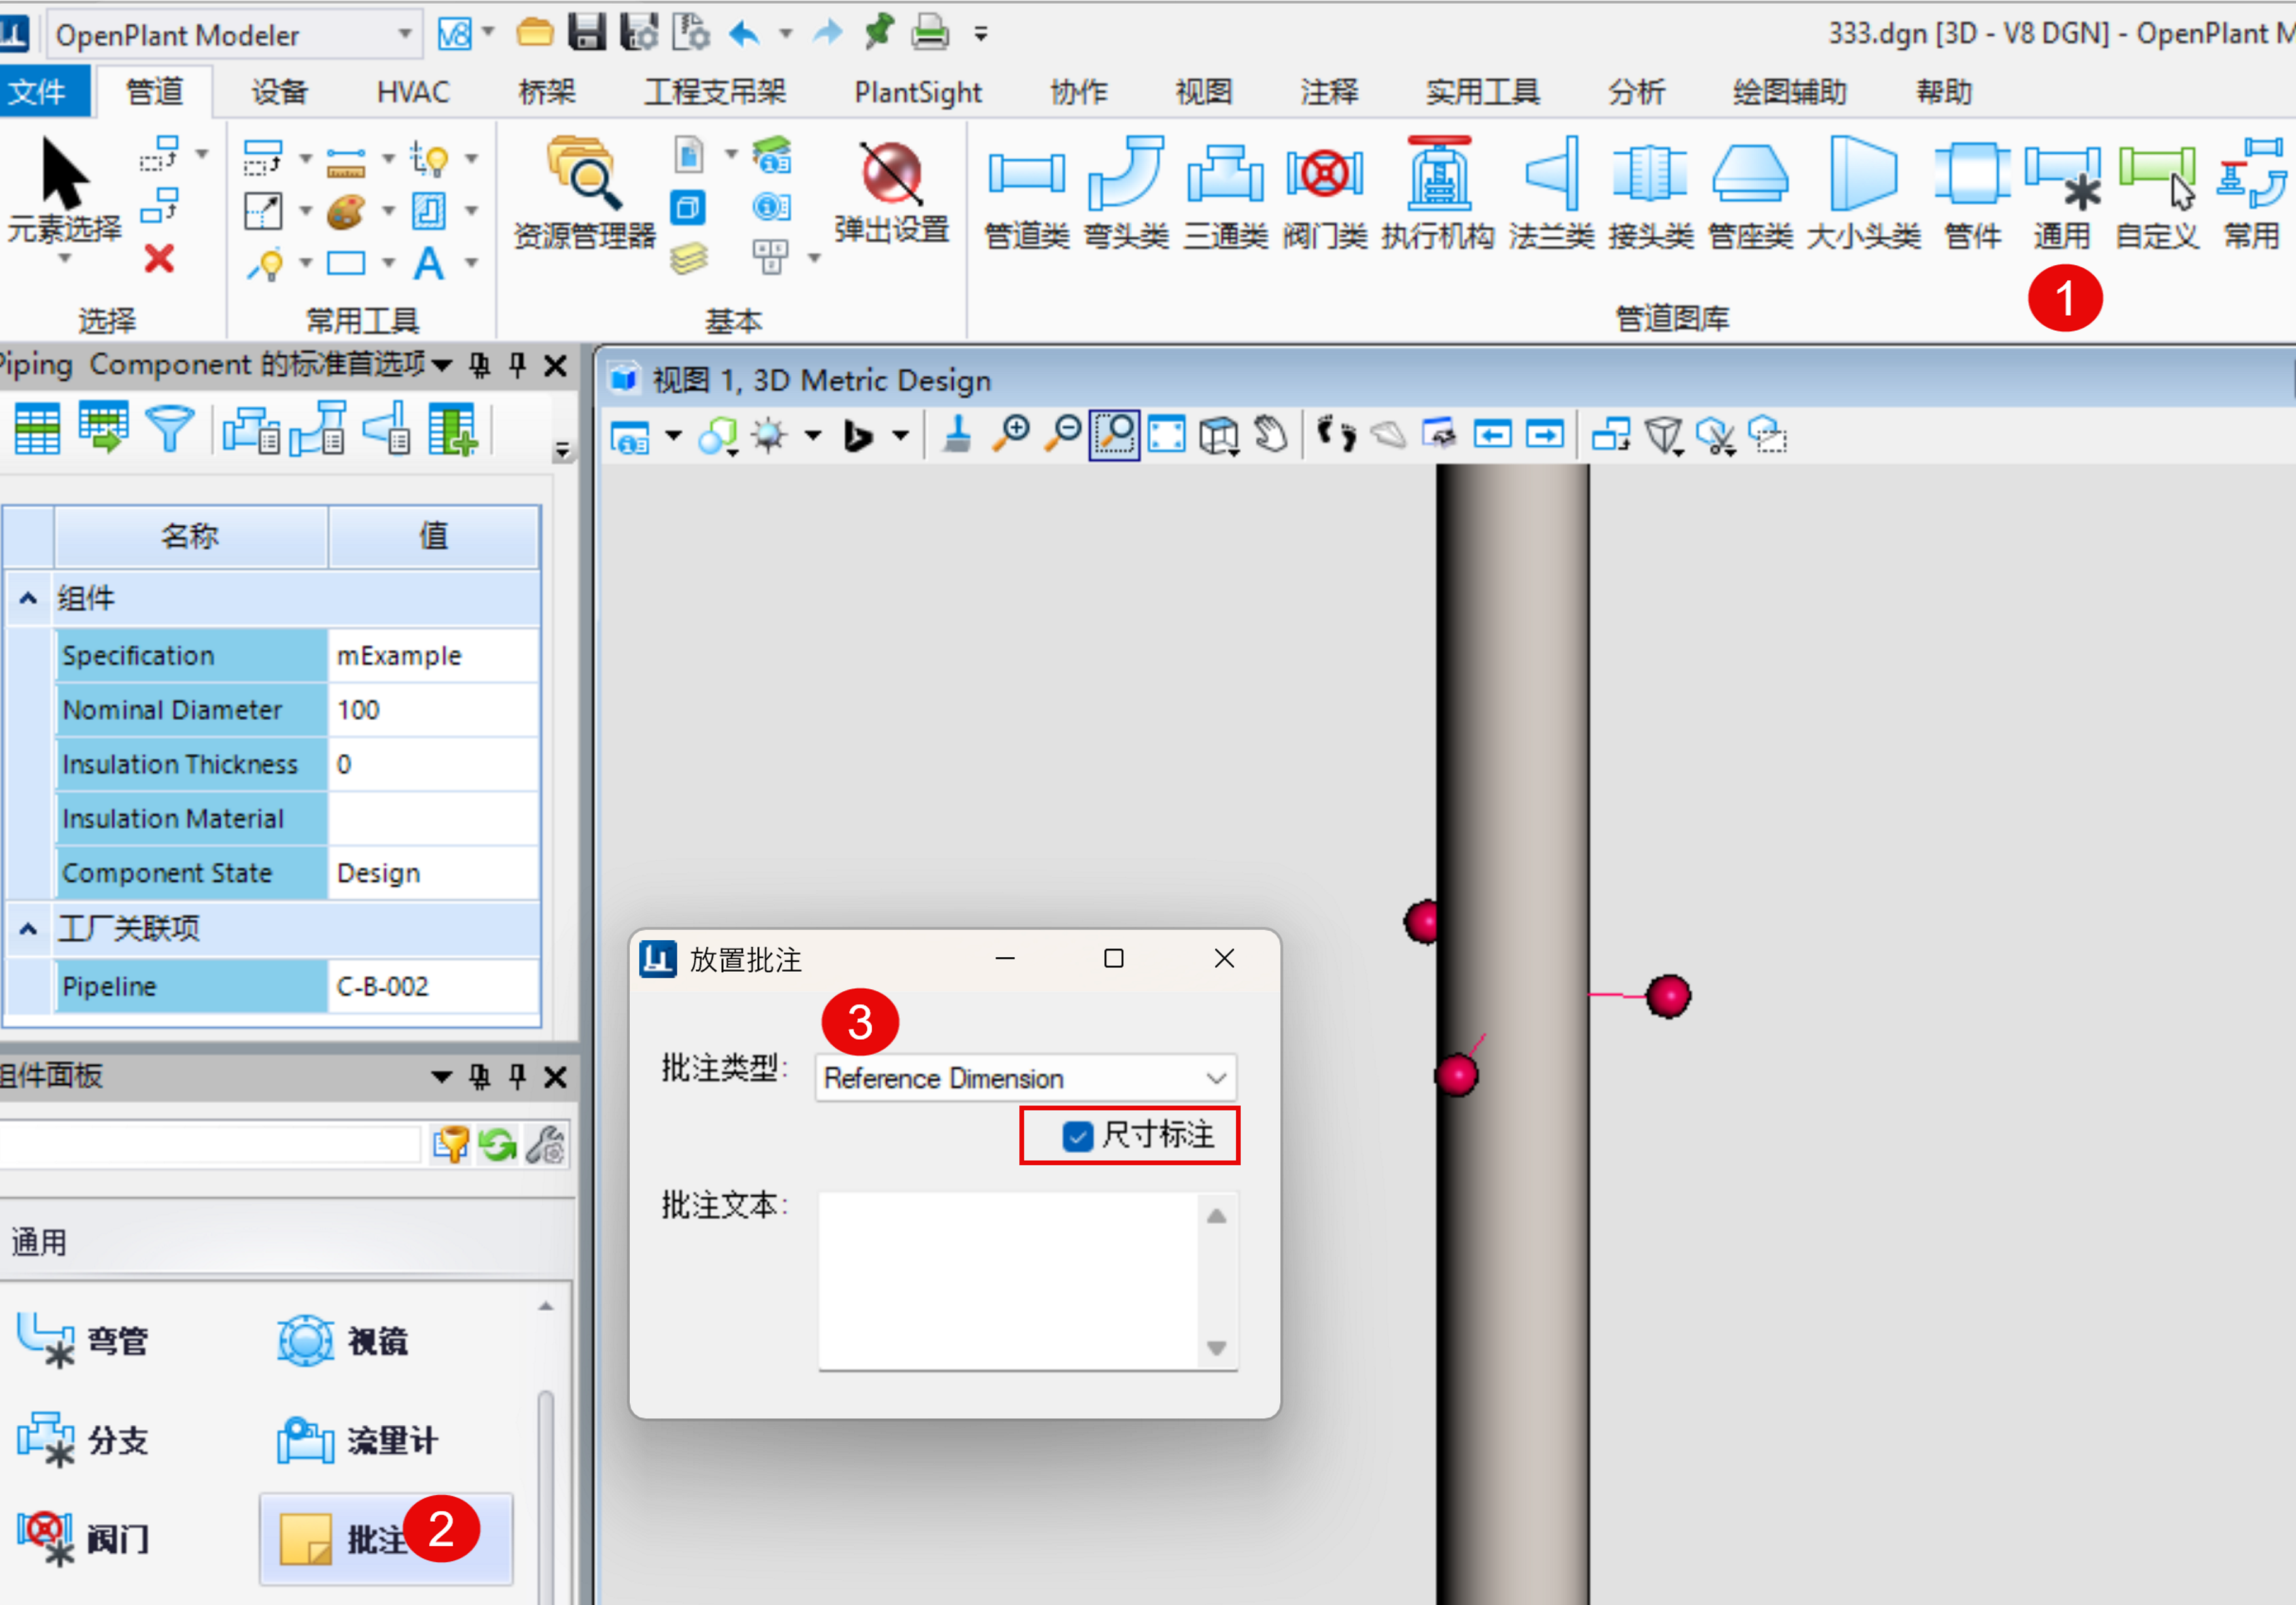Toggle pin on Piping Component preferences panel
Image resolution: width=2296 pixels, height=1605 pixels.
517,365
